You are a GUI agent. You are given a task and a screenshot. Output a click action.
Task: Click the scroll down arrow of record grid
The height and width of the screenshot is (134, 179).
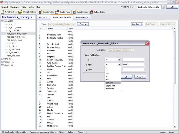point(175,126)
